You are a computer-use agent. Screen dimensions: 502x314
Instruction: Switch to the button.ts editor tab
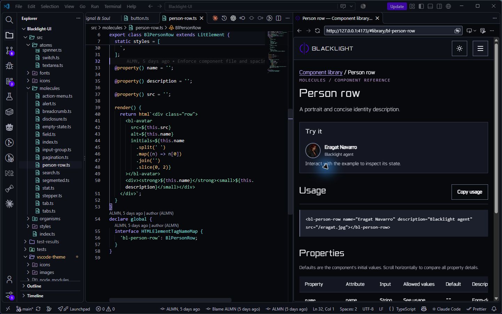coord(140,18)
